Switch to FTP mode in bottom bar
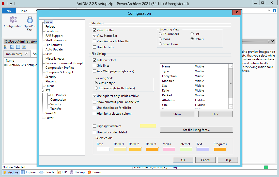The image size is (279, 177). tap(61, 172)
